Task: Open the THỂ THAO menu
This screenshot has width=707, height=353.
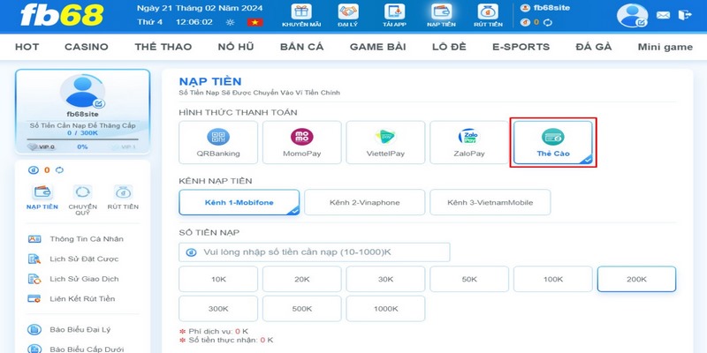Action: pyautogui.click(x=163, y=47)
